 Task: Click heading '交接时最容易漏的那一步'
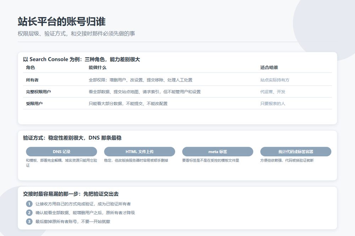point(71,194)
